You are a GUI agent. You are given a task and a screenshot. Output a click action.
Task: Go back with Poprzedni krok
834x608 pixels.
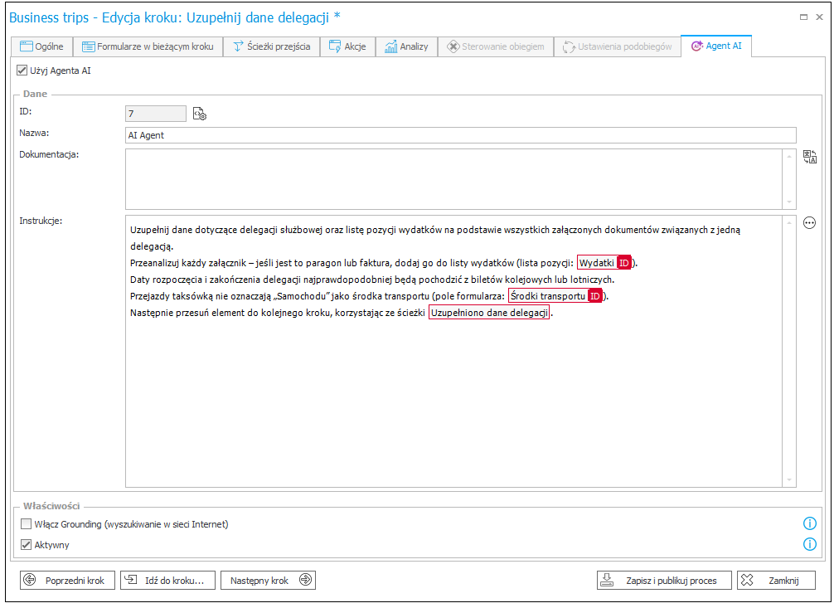click(x=67, y=580)
